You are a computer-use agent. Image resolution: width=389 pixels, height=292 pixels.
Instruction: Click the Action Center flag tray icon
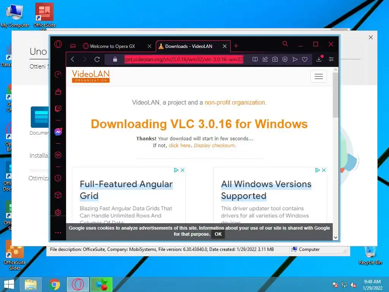click(x=335, y=285)
